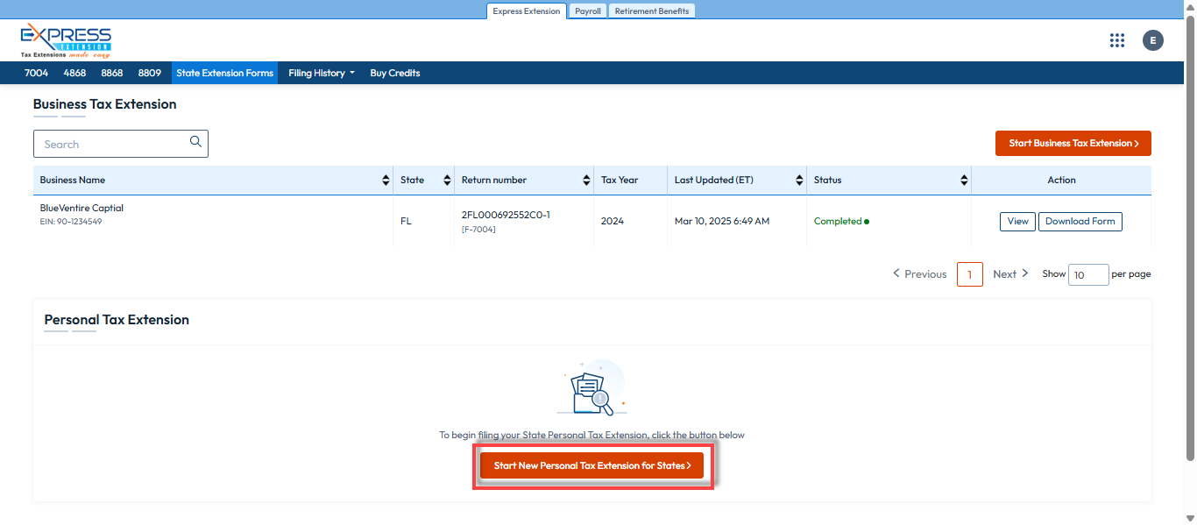Click the Mar 10, 2025 6:49 AM cell
This screenshot has width=1197, height=525.
click(722, 221)
